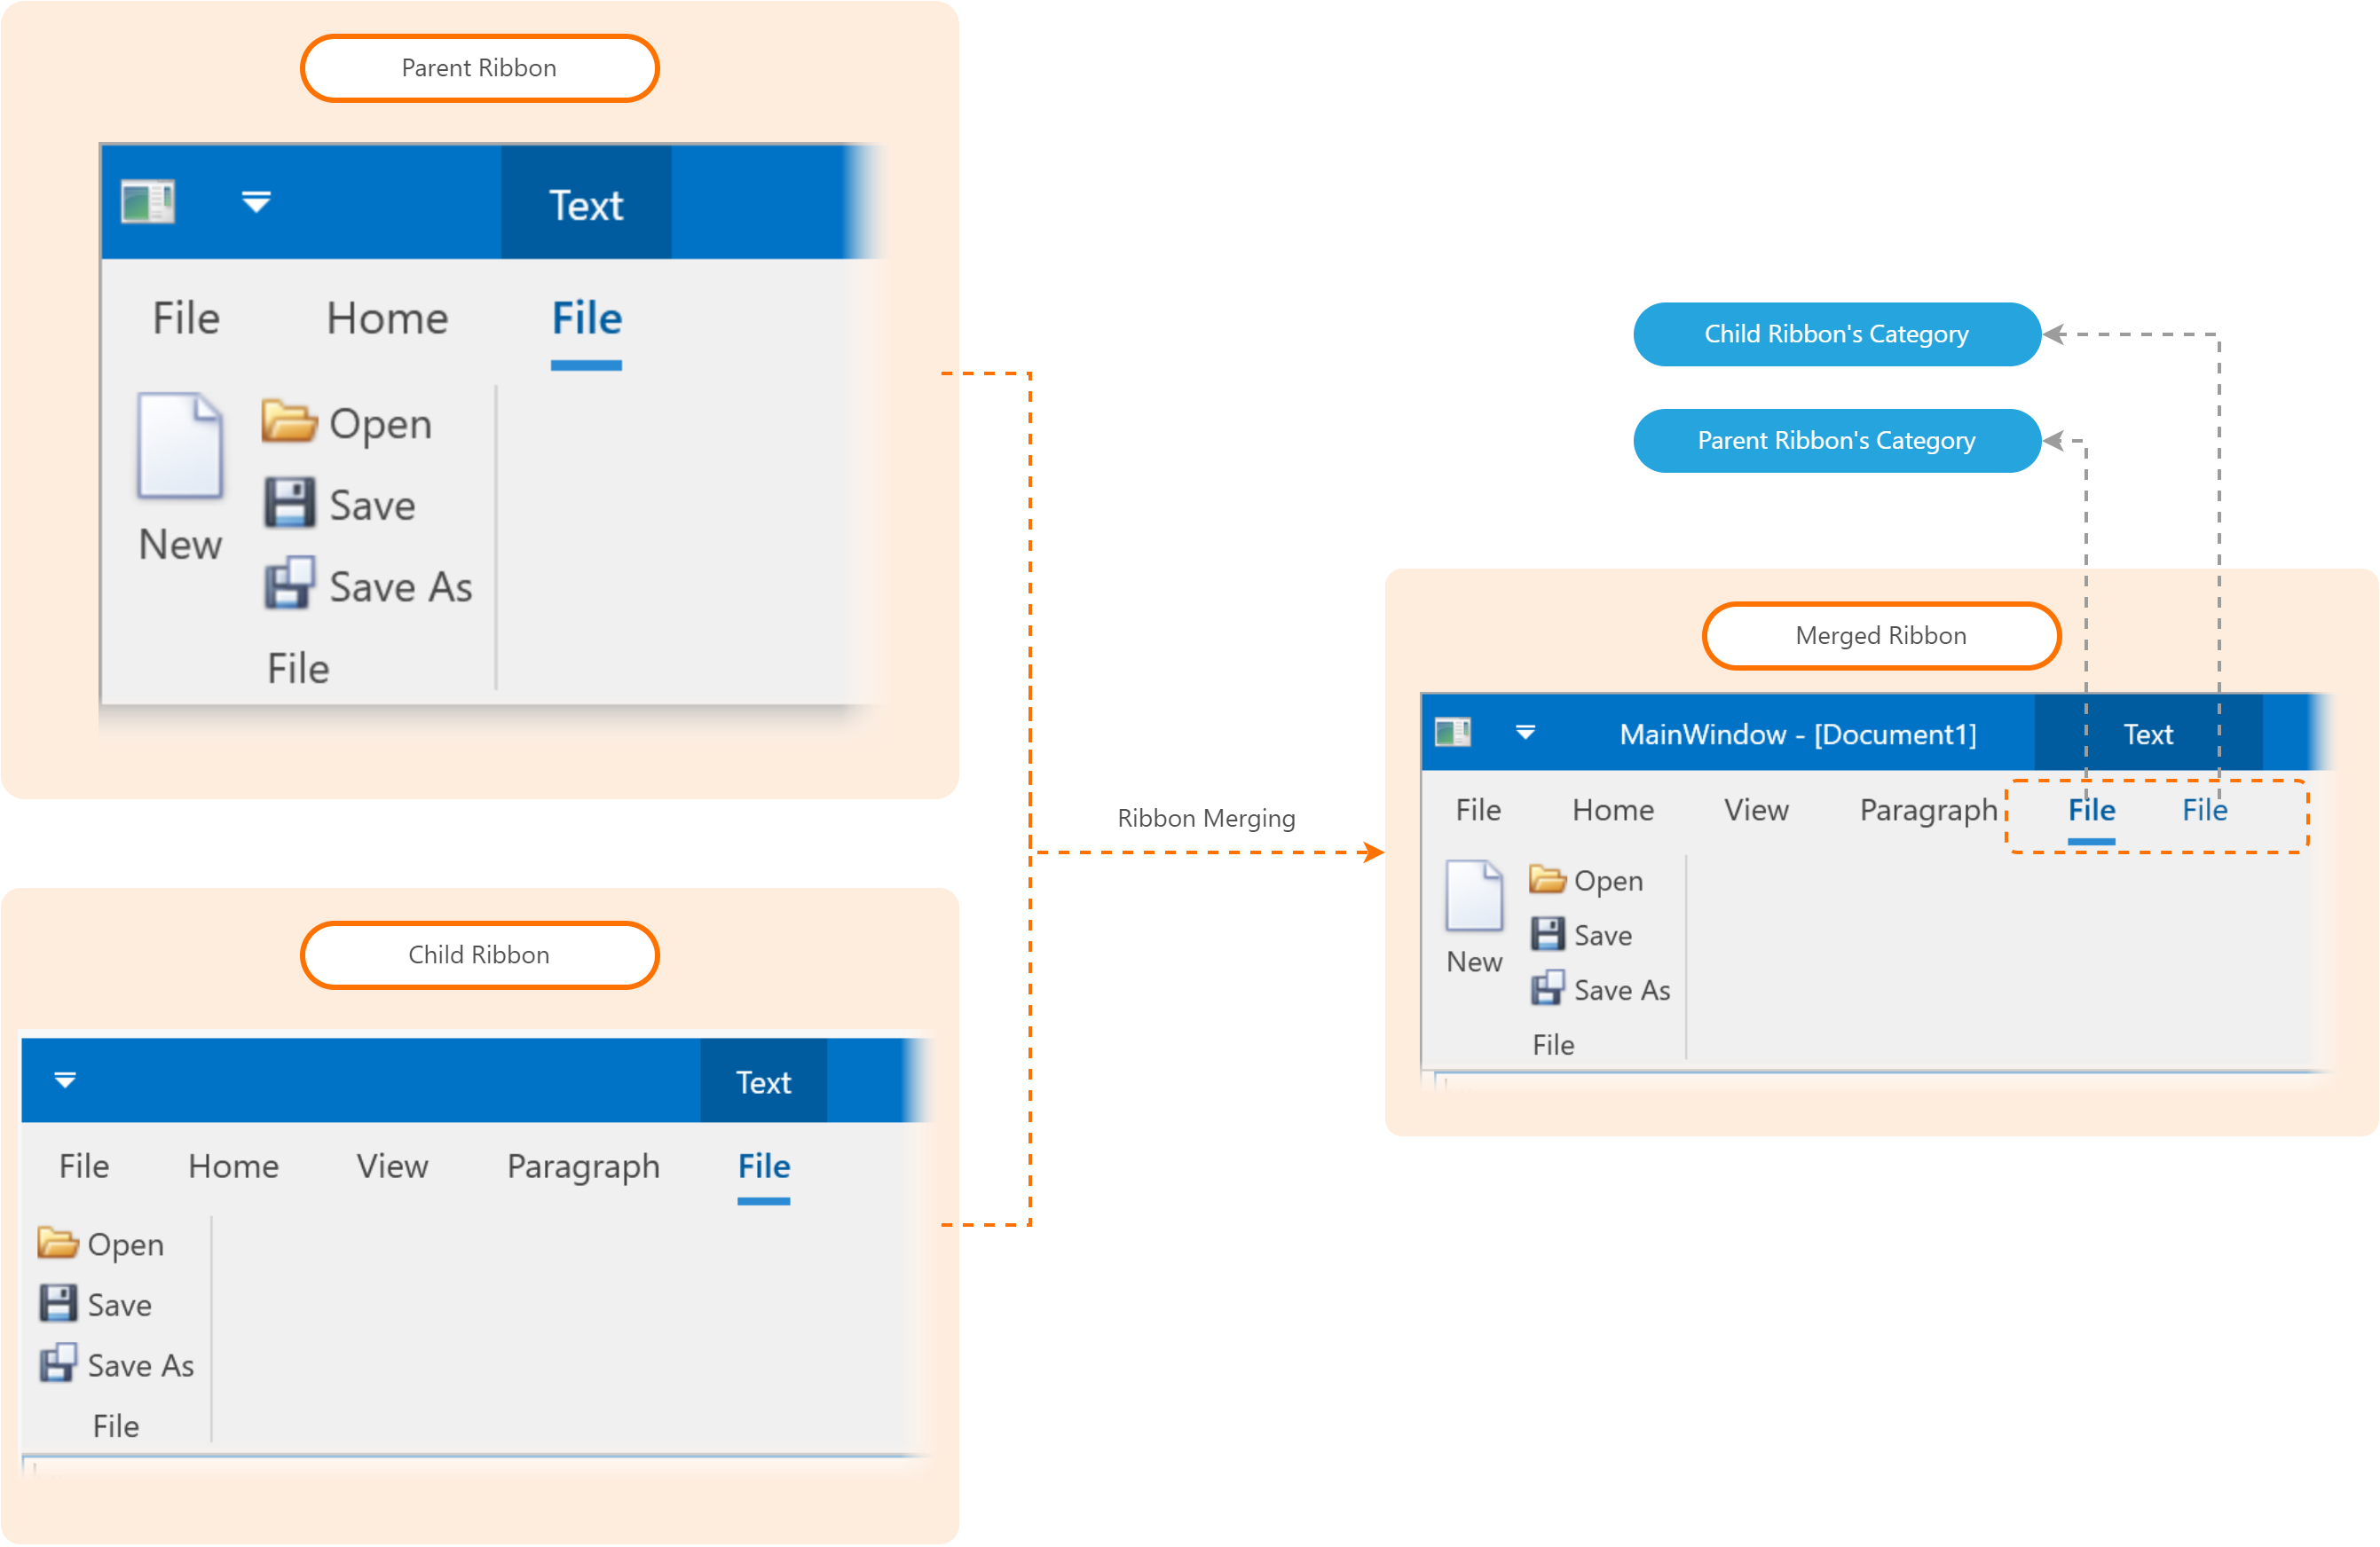Click the application icon in Parent Ribbon title bar

click(148, 202)
